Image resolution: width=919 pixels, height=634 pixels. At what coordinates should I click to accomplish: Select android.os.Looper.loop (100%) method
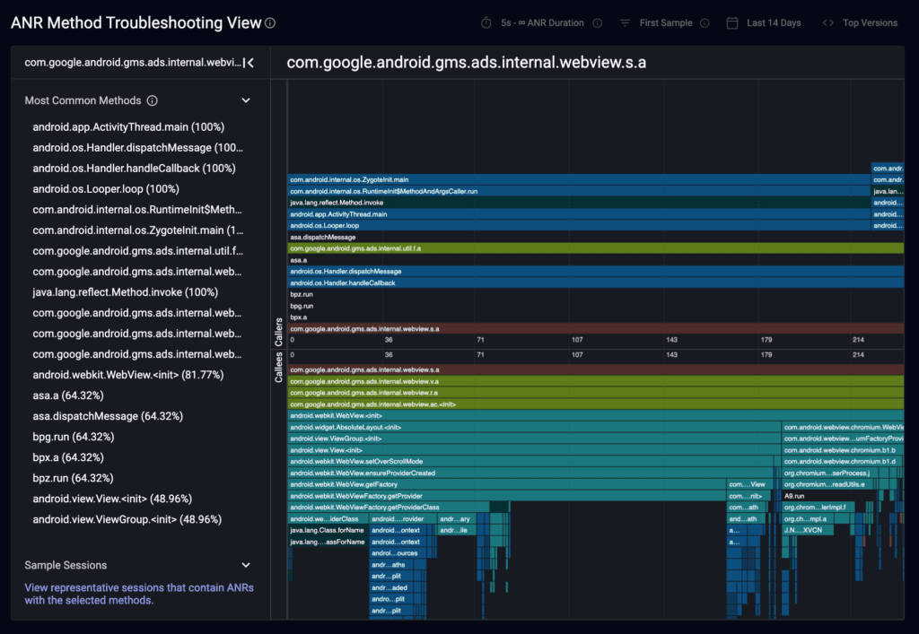(x=106, y=189)
